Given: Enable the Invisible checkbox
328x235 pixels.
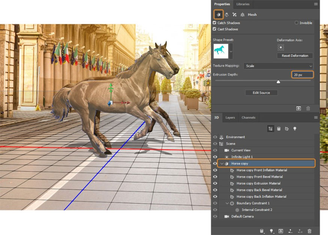Looking at the screenshot, I should click(297, 23).
